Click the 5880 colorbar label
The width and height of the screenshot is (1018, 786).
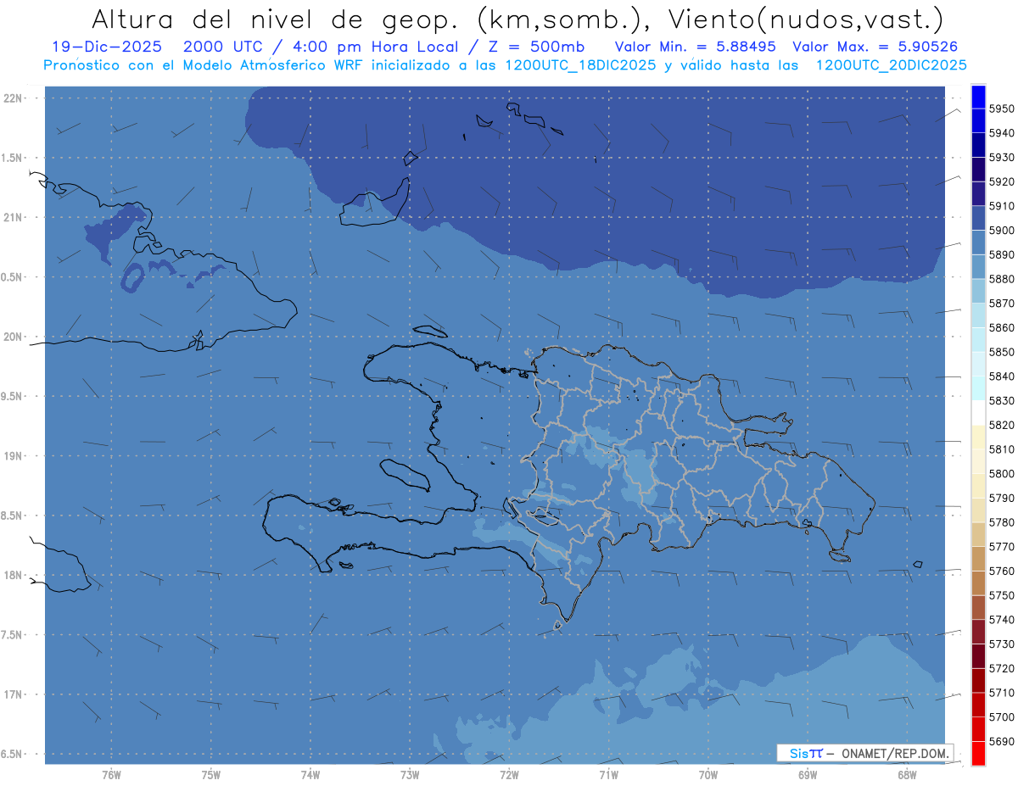1002,279
